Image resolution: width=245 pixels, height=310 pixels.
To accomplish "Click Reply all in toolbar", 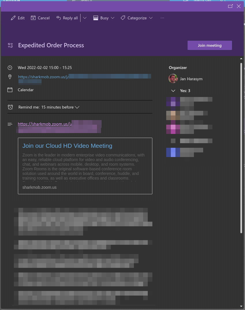I will [67, 18].
